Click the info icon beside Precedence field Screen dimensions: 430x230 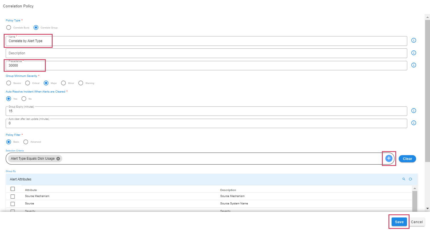point(414,65)
